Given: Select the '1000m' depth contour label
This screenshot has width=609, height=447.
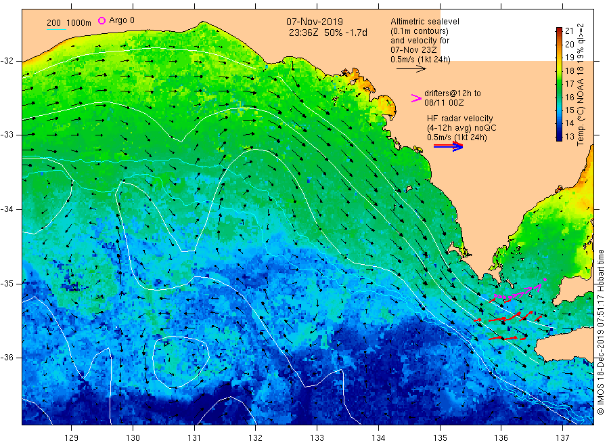Looking at the screenshot, I should [x=78, y=23].
